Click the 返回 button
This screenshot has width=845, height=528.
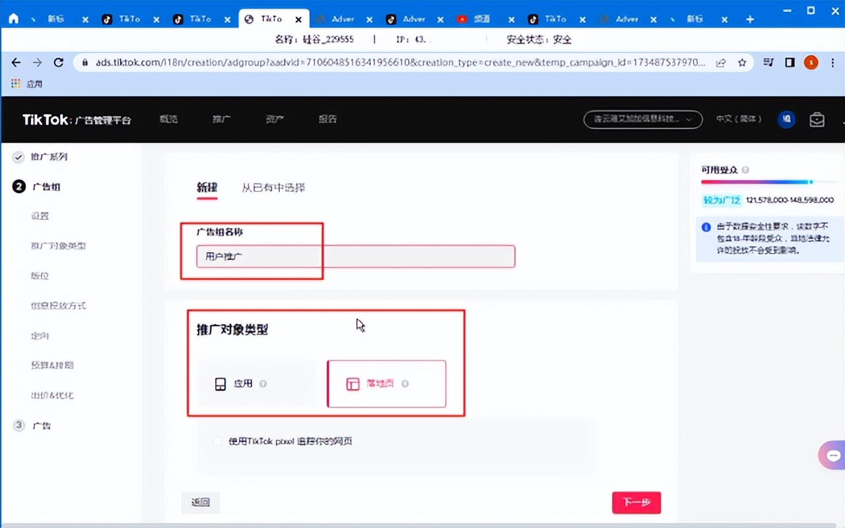click(x=200, y=502)
